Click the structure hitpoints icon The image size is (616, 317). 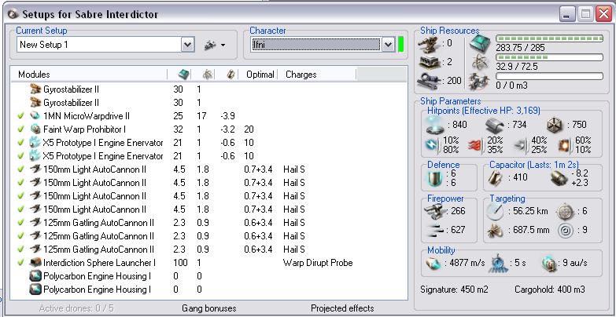[555, 125]
